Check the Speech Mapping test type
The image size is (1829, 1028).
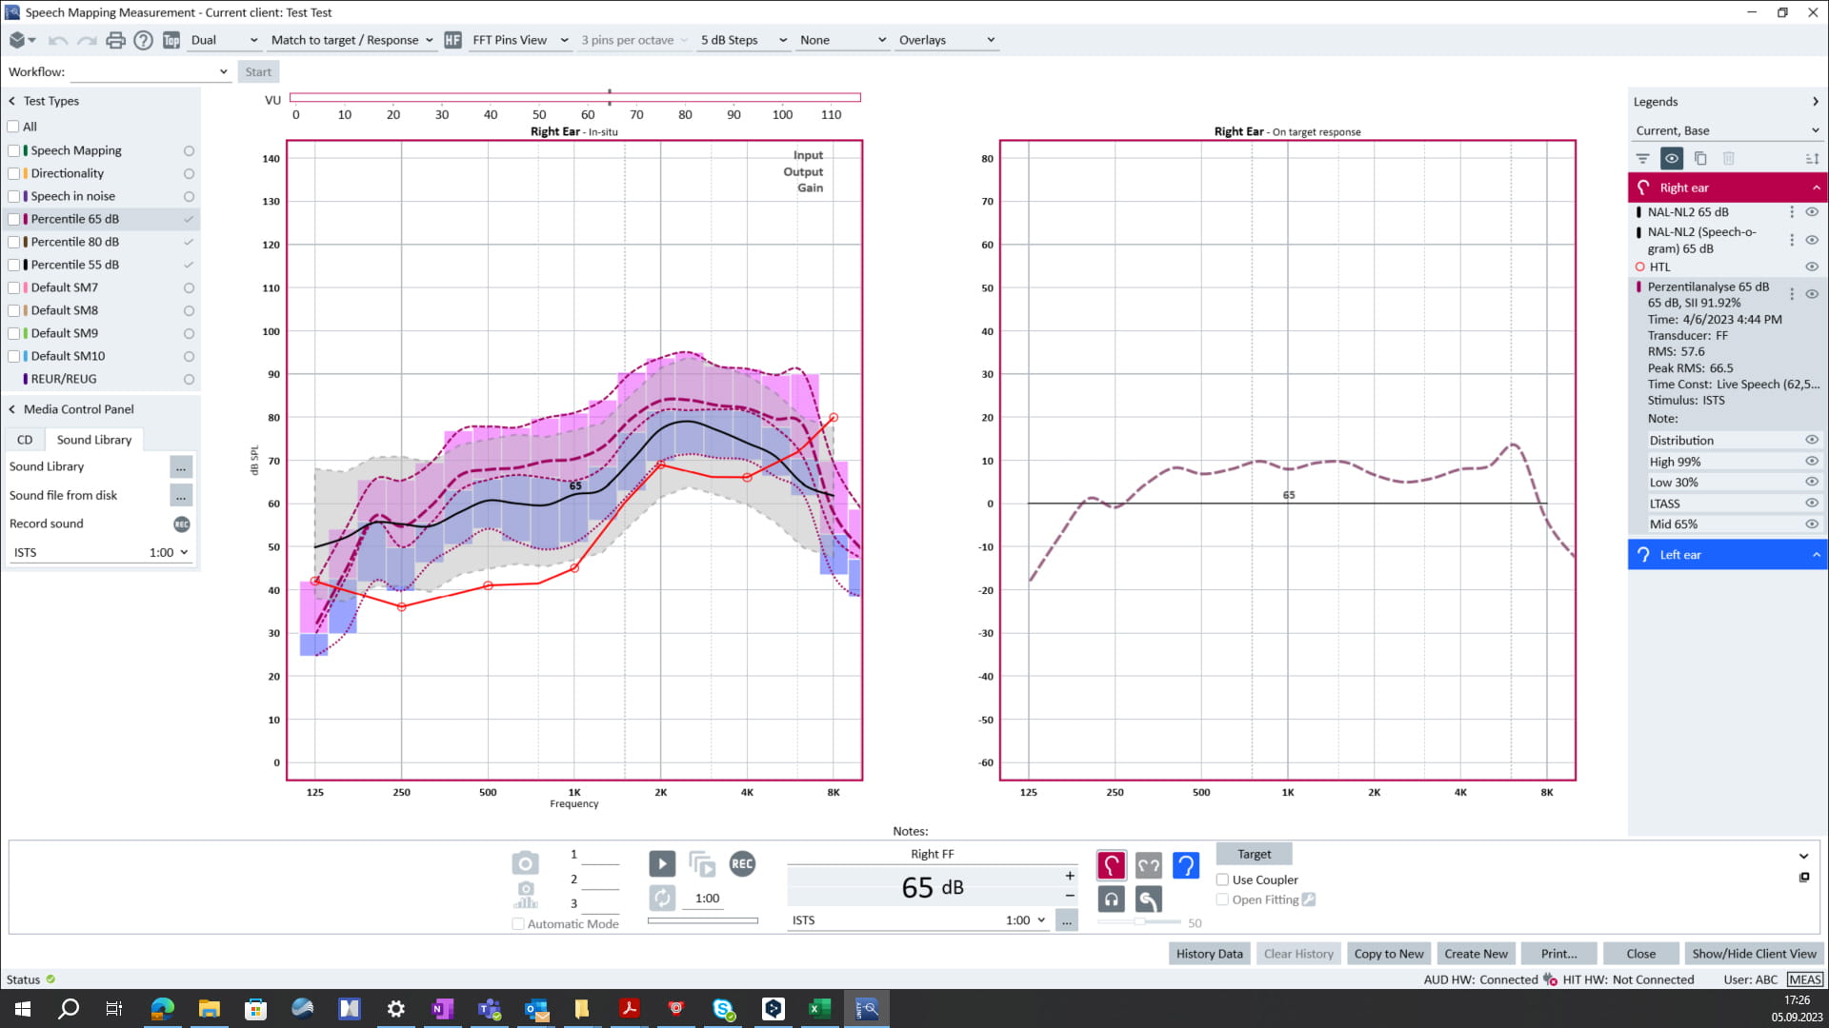click(x=13, y=150)
